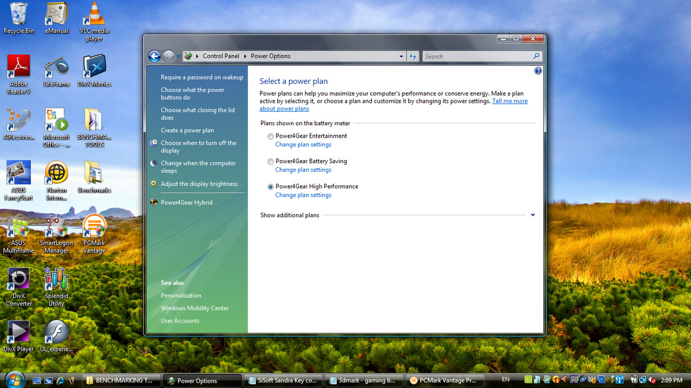Open Choose what the power buttons do
This screenshot has height=388, width=691.
tap(193, 93)
